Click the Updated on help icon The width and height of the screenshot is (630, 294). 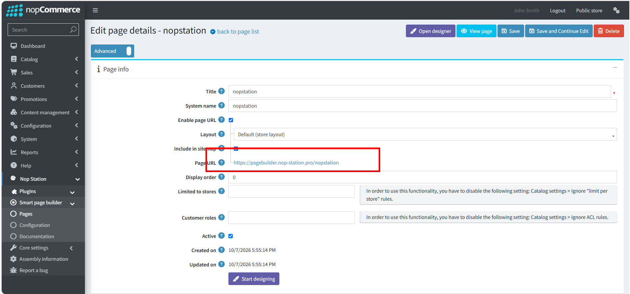(221, 264)
